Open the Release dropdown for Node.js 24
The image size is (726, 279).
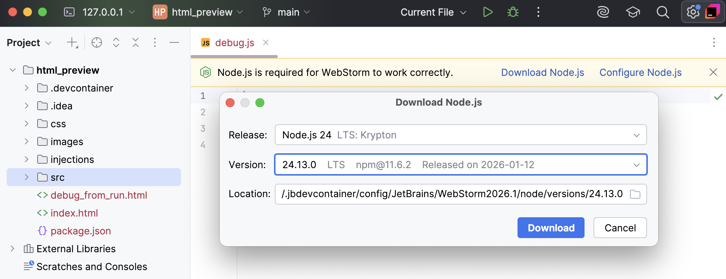click(x=461, y=135)
